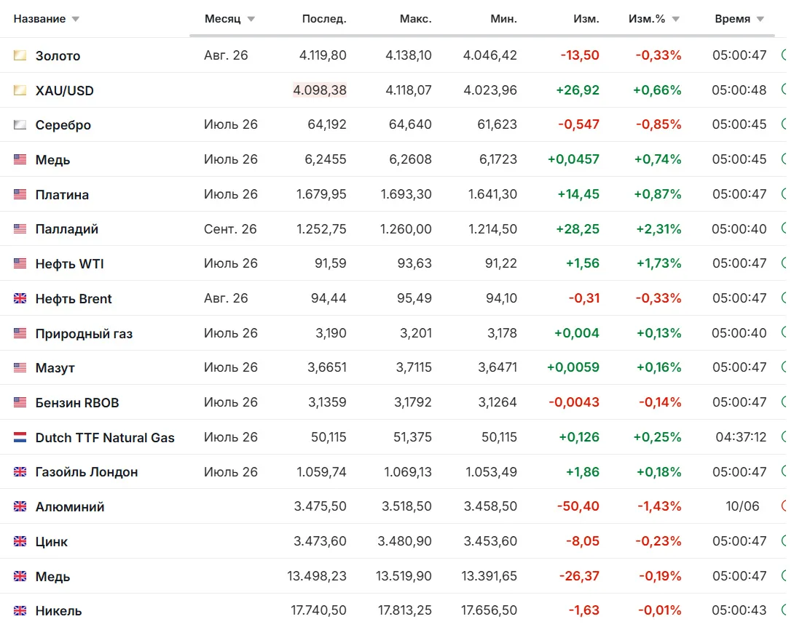Open the Месяц column dropdown arrow

click(251, 20)
